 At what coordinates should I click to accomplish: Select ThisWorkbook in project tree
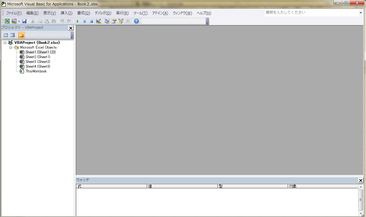tap(36, 71)
